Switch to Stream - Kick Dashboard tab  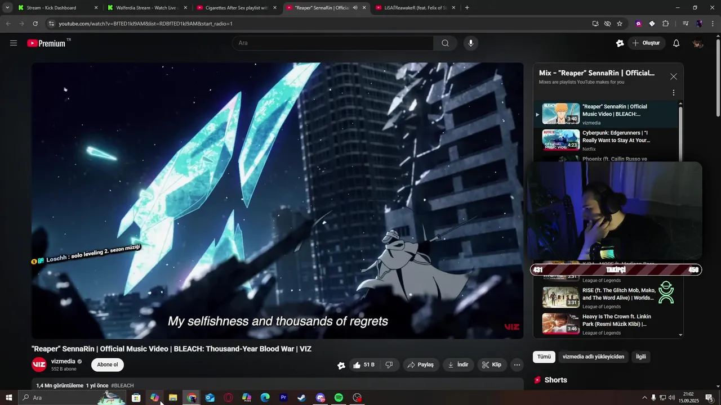(52, 8)
